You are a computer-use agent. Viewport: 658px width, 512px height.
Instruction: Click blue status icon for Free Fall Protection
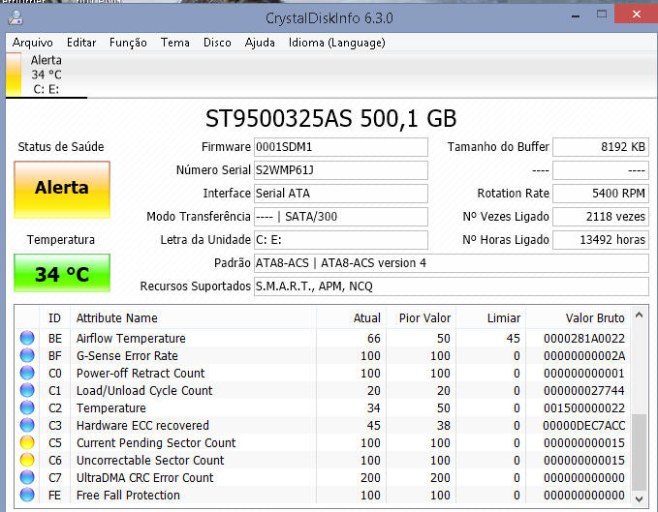coord(27,495)
